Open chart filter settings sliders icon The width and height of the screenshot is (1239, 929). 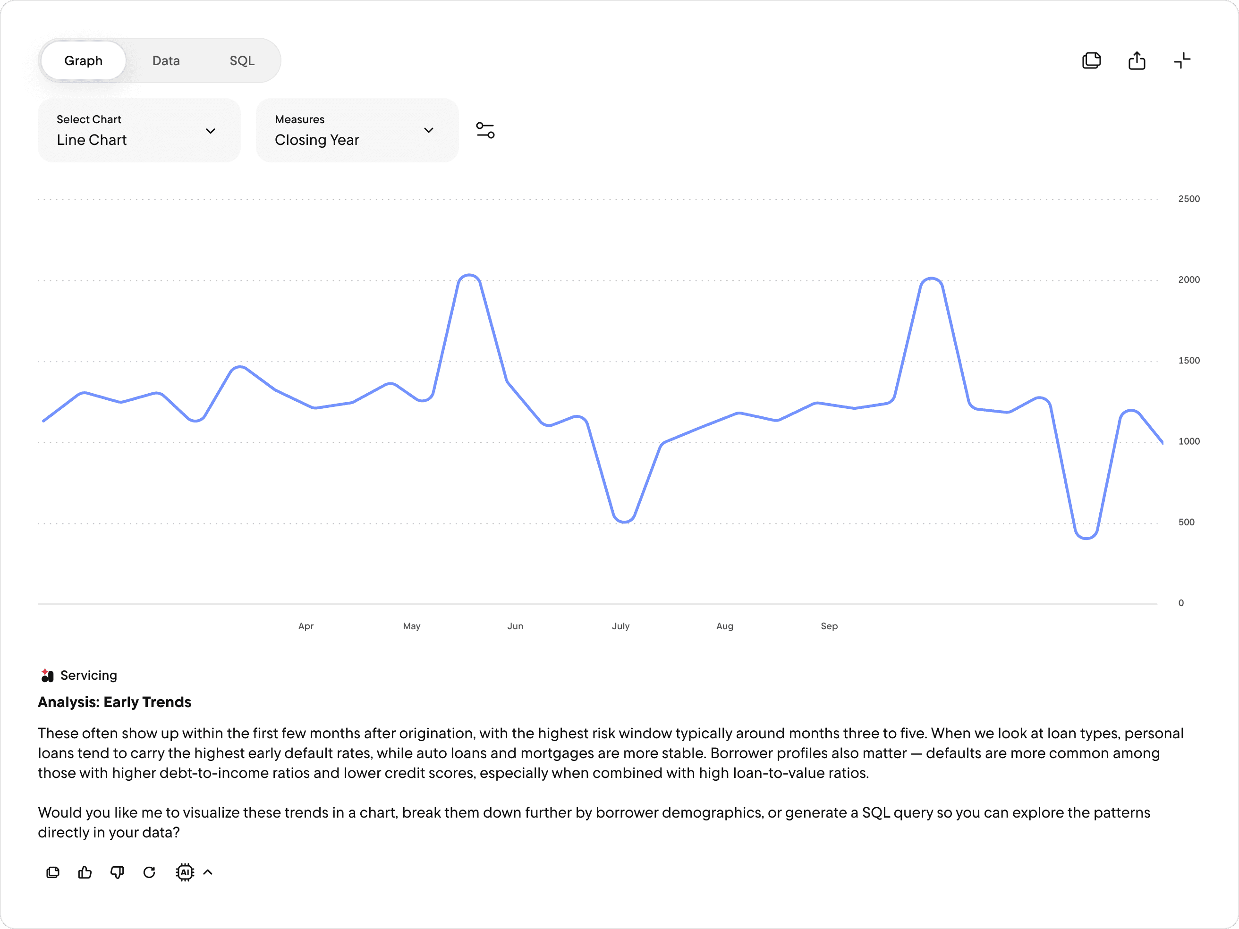click(485, 130)
